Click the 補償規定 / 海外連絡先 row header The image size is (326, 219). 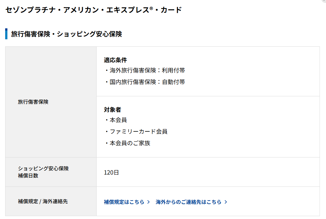(43, 201)
